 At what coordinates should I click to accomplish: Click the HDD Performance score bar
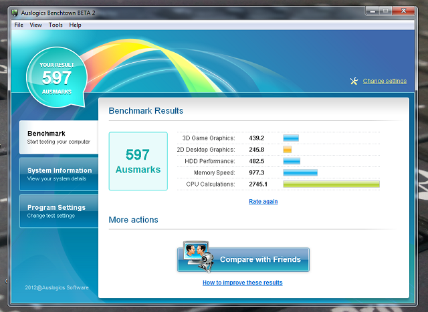point(292,161)
